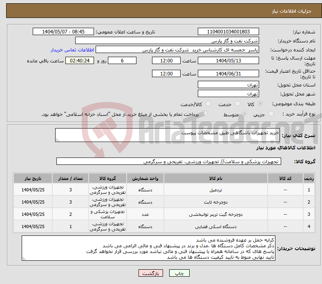322x284 pixels.
Task: Click the تردمیل item name cell
Action: 216,190
